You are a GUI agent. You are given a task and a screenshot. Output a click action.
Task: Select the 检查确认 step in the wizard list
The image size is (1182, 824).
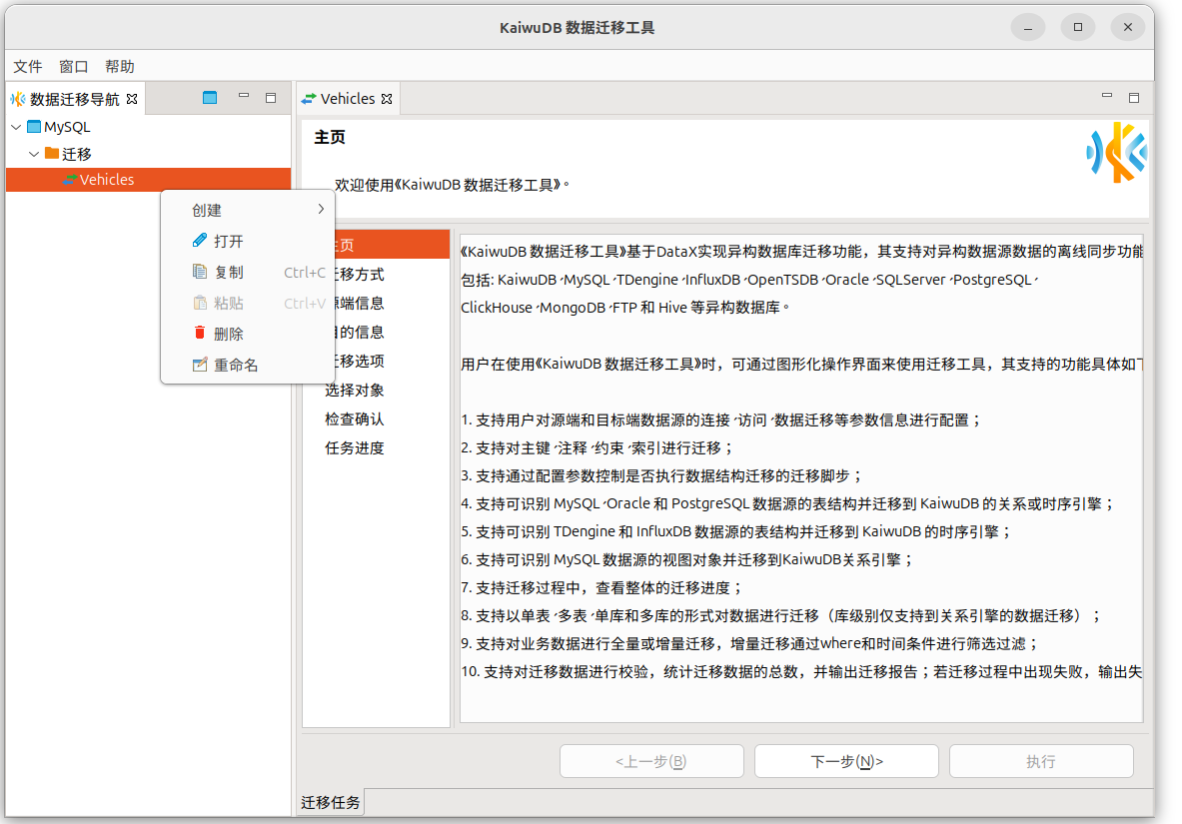[355, 418]
